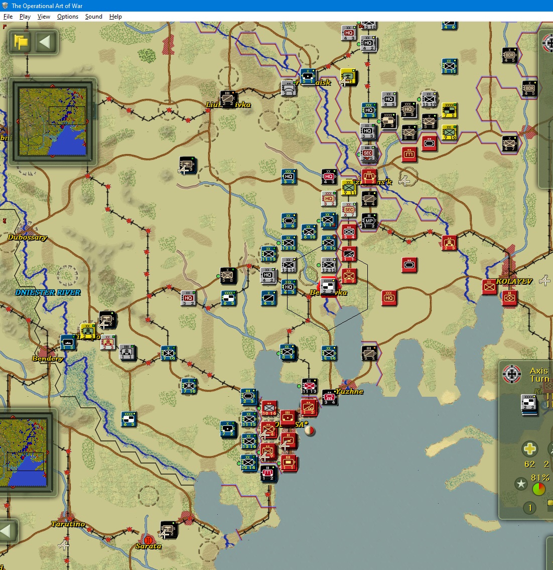Screen dimensions: 553x570
Task: Select the black MP 1-2 unit
Action: click(x=369, y=220)
